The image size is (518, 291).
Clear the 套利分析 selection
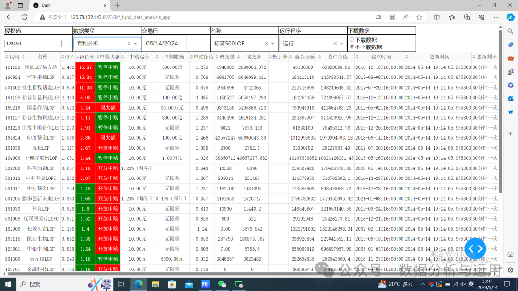point(129,44)
